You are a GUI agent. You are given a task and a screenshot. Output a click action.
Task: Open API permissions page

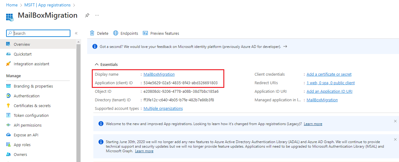[28, 125]
